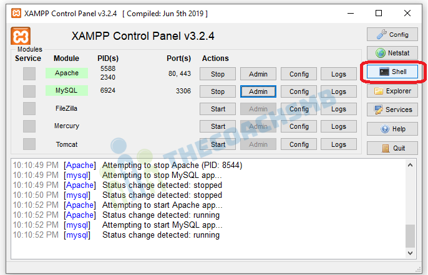This screenshot has width=428, height=275.
Task: Click log line 'Attempting to stop MySQL app...'
Action: tap(162, 175)
